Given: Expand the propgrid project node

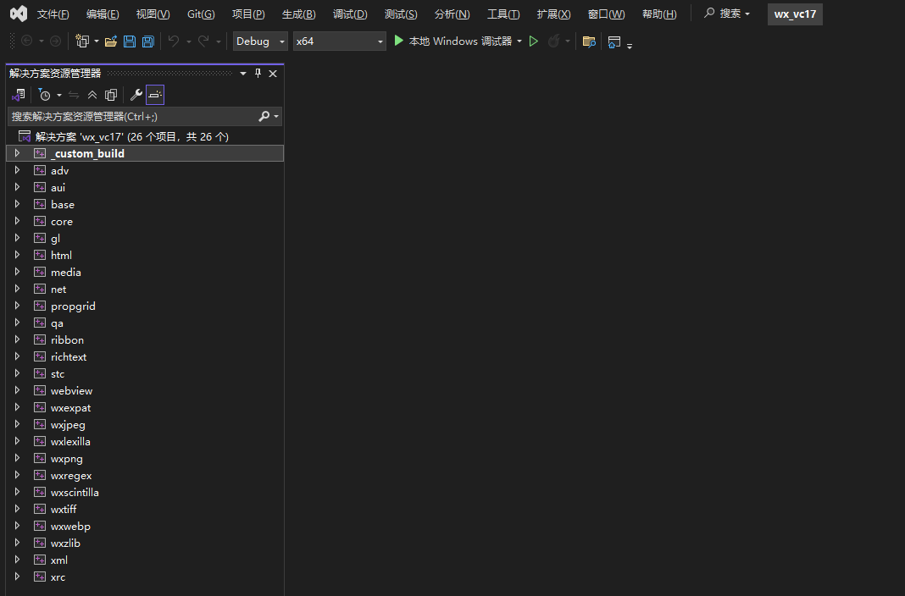Looking at the screenshot, I should (17, 306).
